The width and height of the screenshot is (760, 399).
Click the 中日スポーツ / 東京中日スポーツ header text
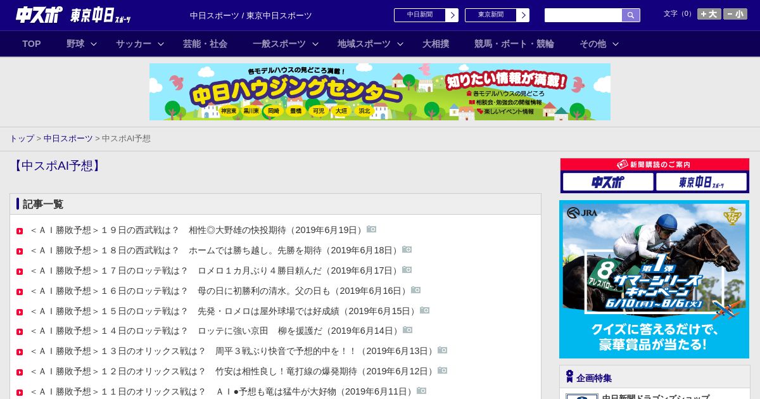[251, 15]
